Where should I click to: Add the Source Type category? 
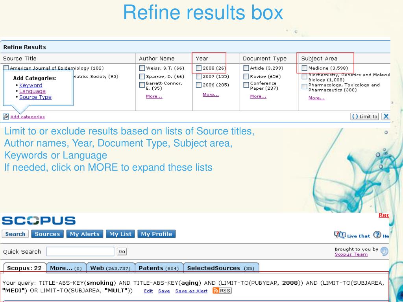click(35, 97)
